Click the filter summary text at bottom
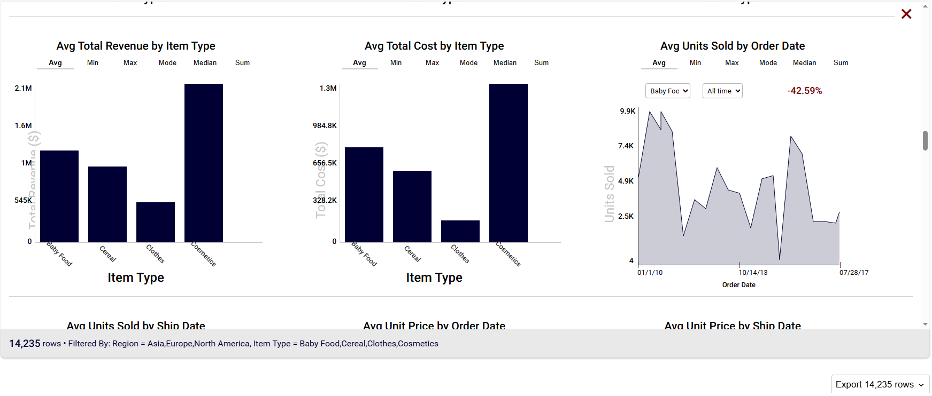 tap(225, 343)
